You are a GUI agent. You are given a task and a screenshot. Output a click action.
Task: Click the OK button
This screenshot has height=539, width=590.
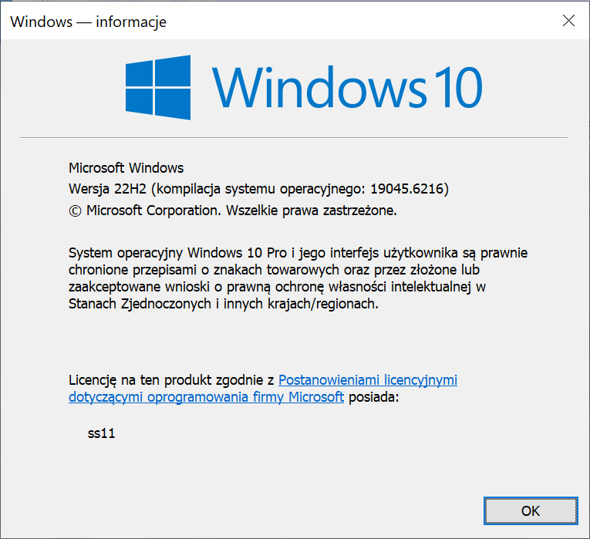(x=530, y=510)
